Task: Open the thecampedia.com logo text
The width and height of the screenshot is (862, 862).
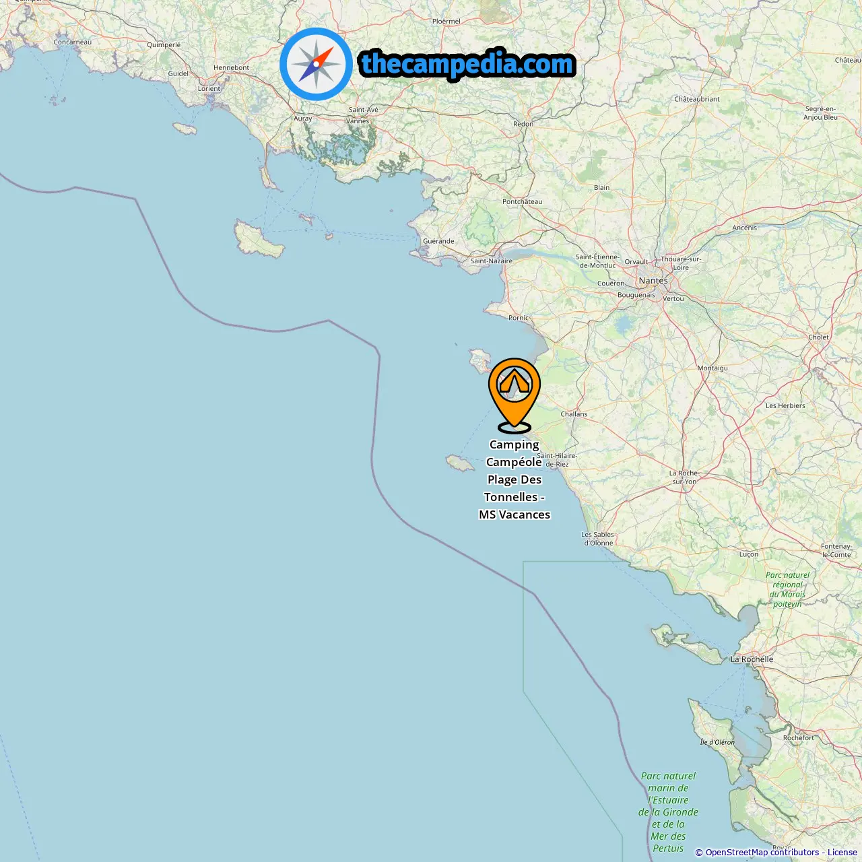Action: (467, 64)
